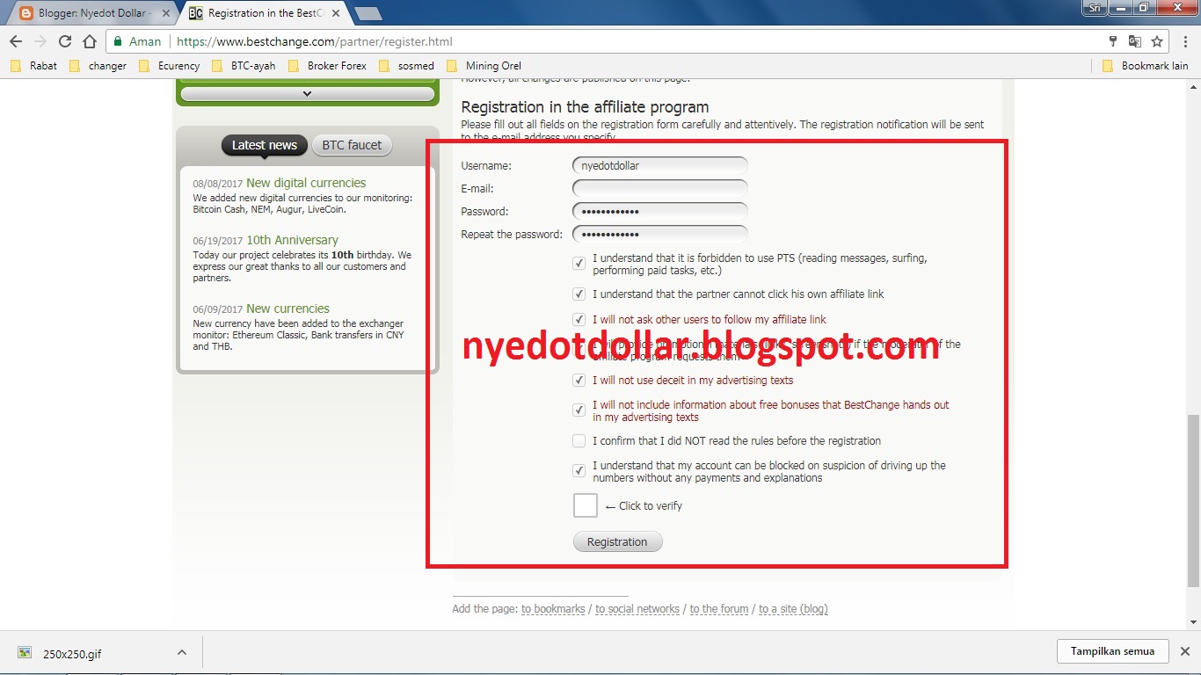Viewport: 1201px width, 675px height.
Task: Open the New currencies news link
Action: [x=288, y=308]
